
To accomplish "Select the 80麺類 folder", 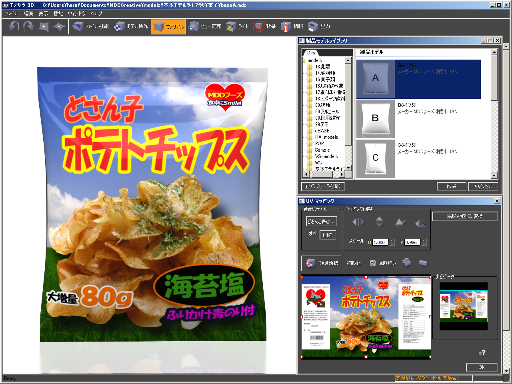I will click(323, 105).
